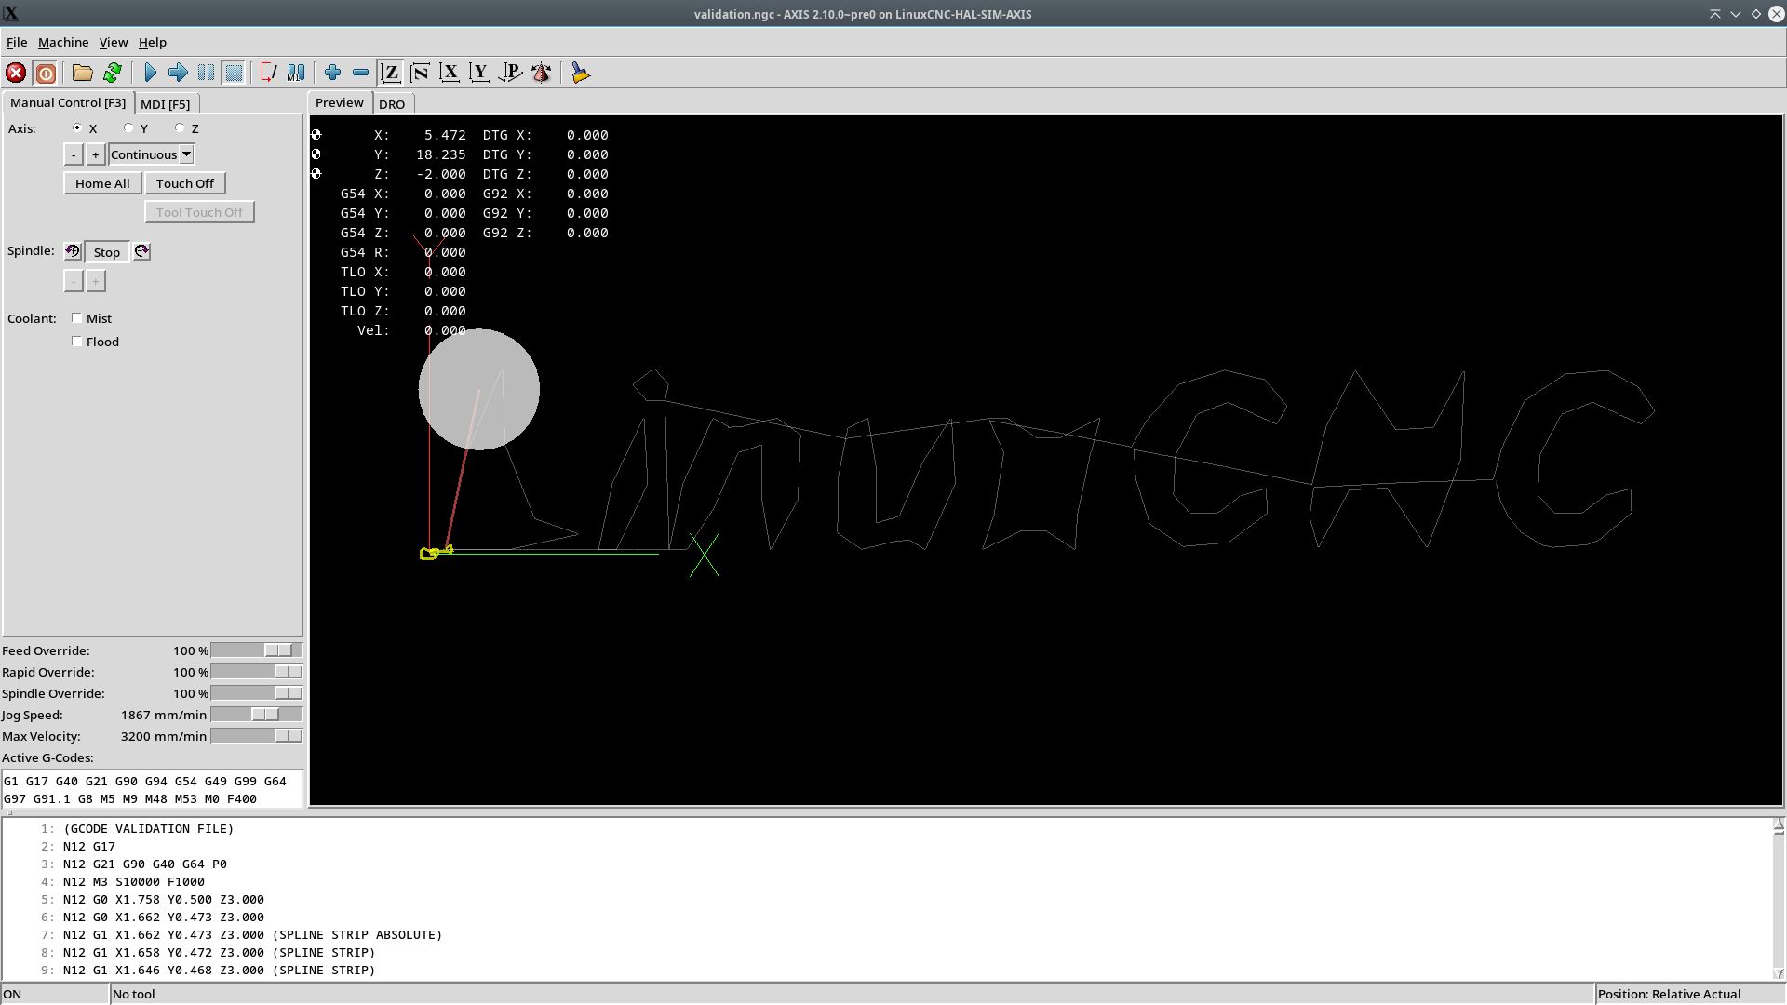This screenshot has width=1787, height=1005.
Task: Switch to the MDI [F5] tab
Action: [166, 104]
